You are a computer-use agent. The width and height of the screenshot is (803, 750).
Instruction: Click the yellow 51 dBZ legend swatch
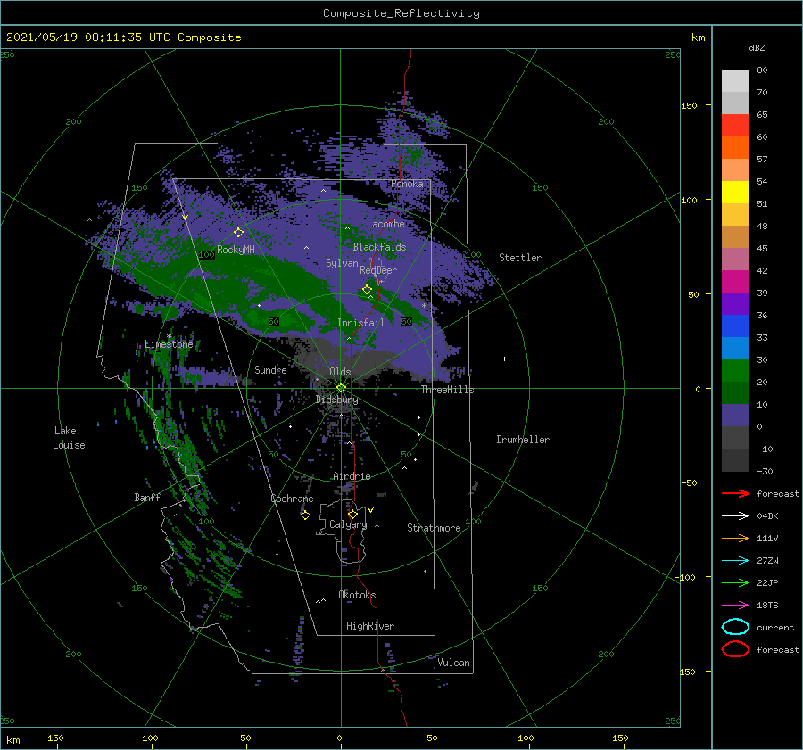tap(735, 193)
